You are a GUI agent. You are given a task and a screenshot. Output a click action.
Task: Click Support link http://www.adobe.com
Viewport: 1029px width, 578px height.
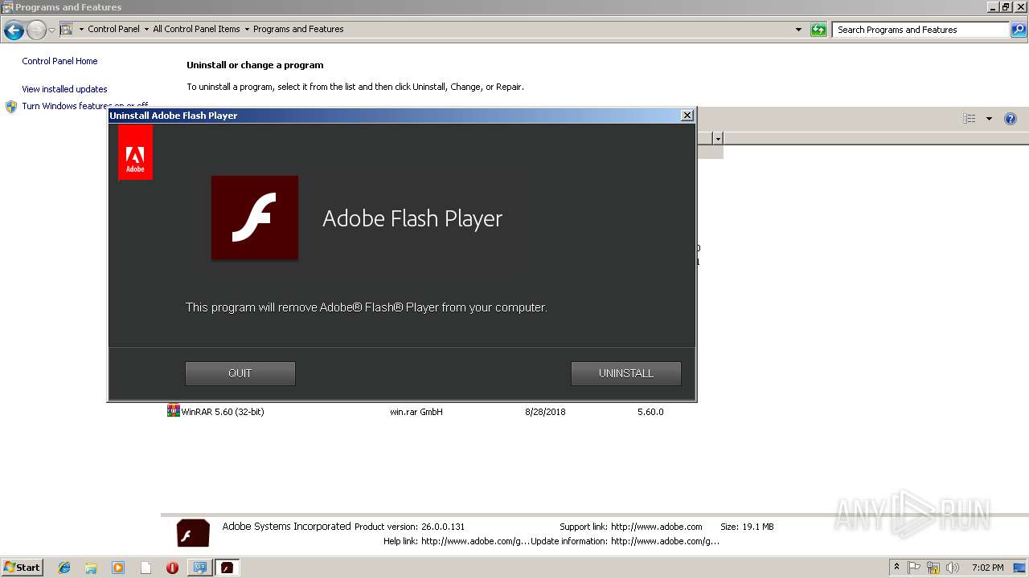coord(631,527)
